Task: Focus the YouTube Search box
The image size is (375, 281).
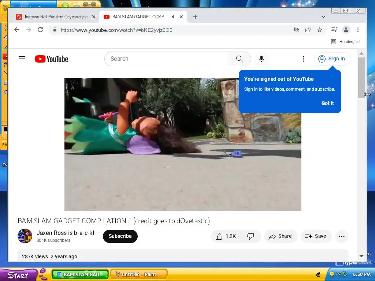Action: [166, 59]
